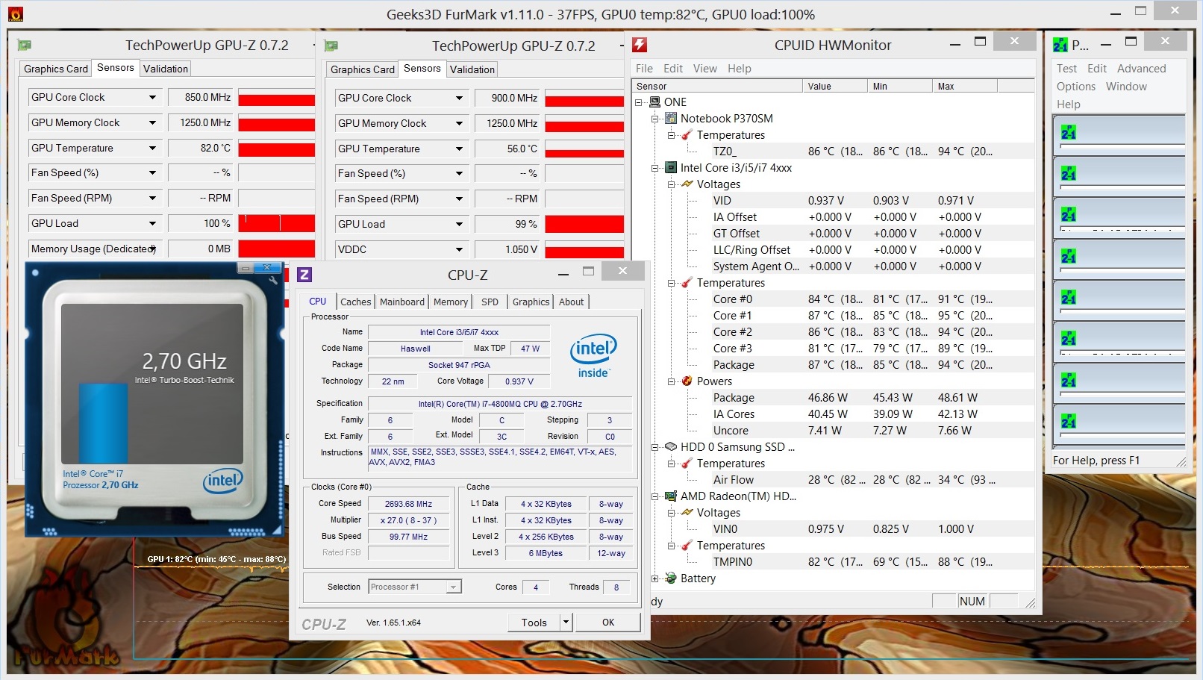The width and height of the screenshot is (1203, 680).
Task: Click the red lightning HWMonitor title icon
Action: tap(640, 45)
